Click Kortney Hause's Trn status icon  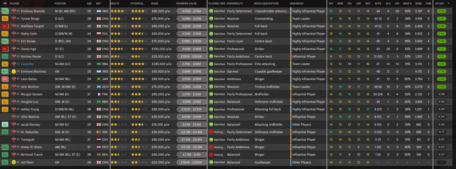coord(5,56)
